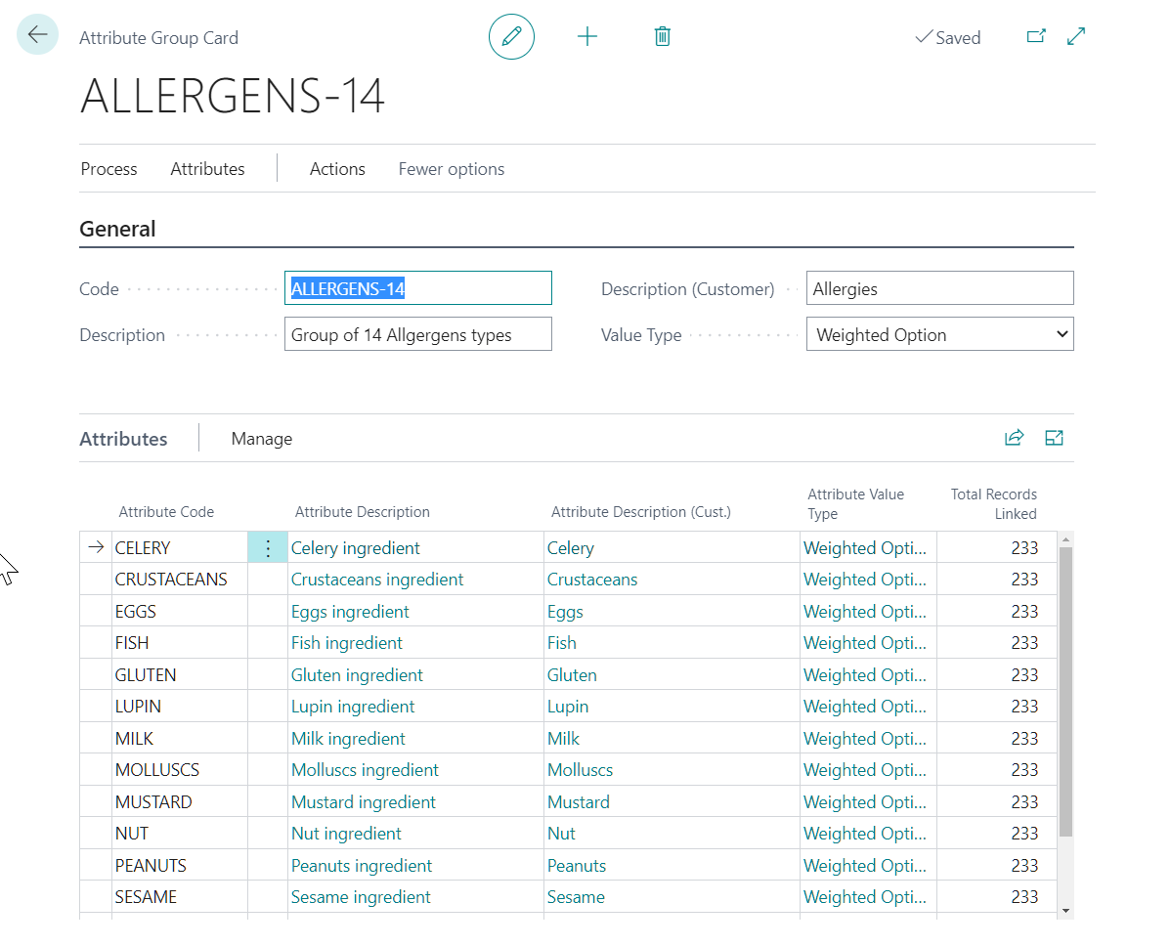
Task: Create new record with plus icon
Action: [587, 36]
